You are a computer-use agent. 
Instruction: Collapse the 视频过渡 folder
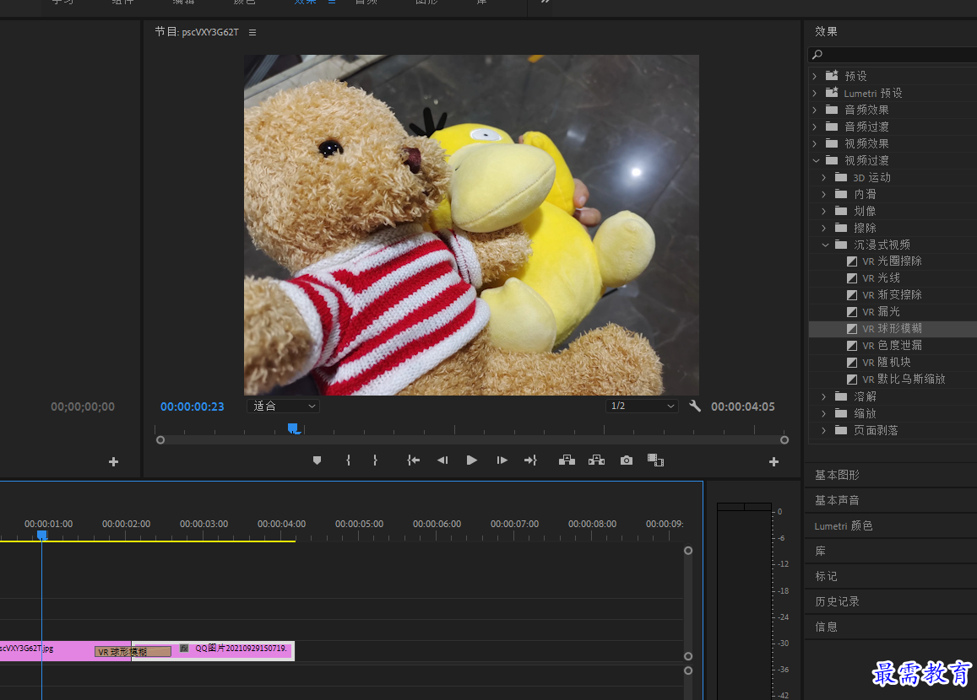[x=816, y=160]
